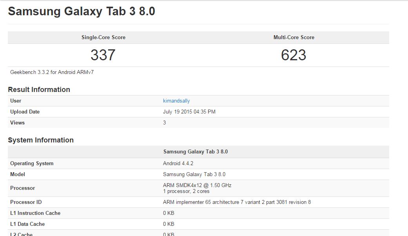Select the Views count value 3

(165, 123)
